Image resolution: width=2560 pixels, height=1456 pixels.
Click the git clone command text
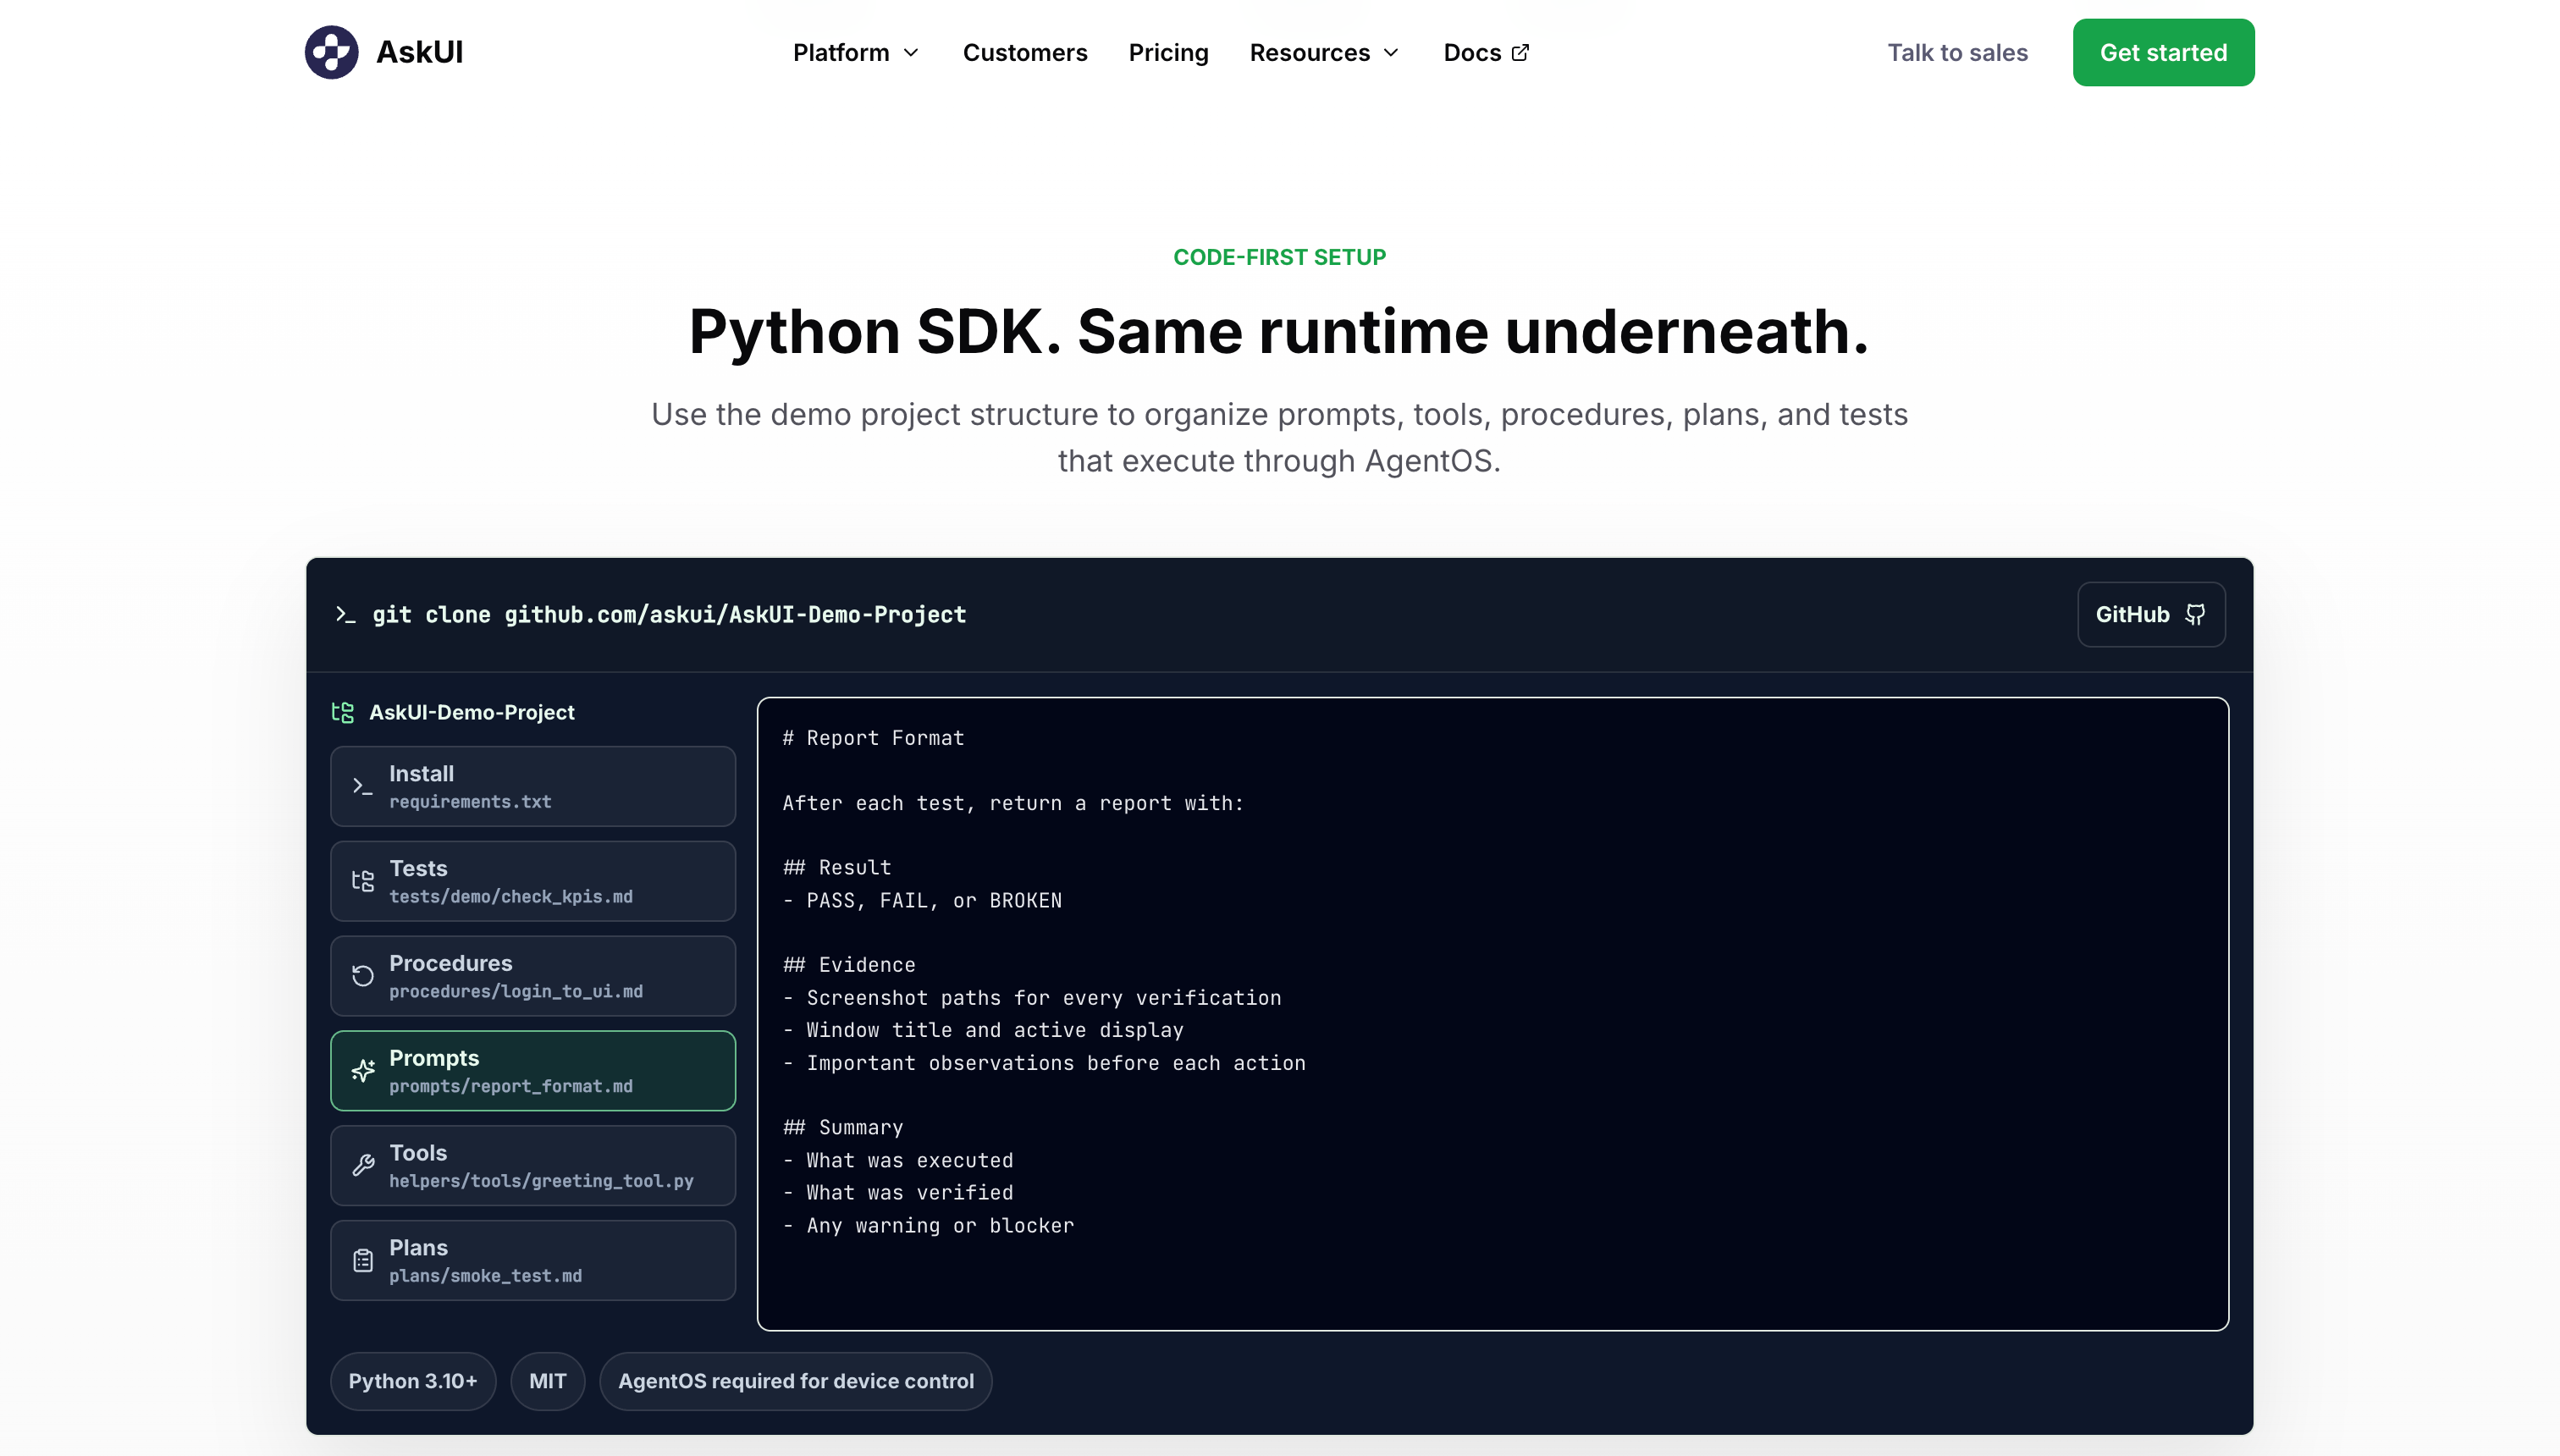pyautogui.click(x=669, y=614)
